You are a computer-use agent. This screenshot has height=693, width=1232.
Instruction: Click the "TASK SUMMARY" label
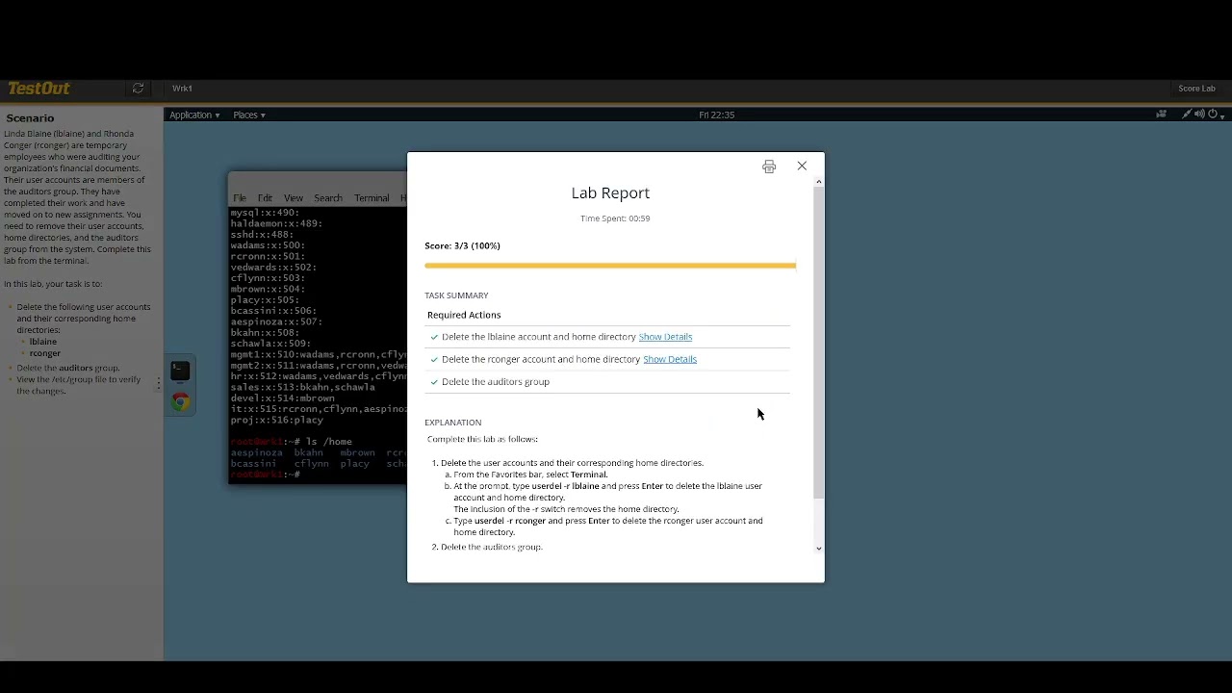click(456, 295)
